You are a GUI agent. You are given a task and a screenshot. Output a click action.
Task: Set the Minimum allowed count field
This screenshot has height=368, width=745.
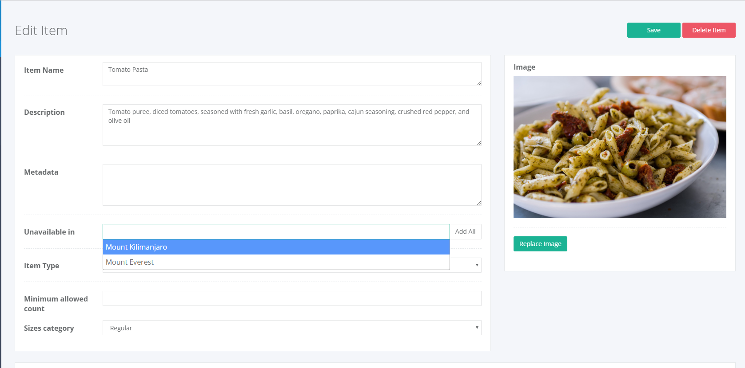[x=292, y=298]
